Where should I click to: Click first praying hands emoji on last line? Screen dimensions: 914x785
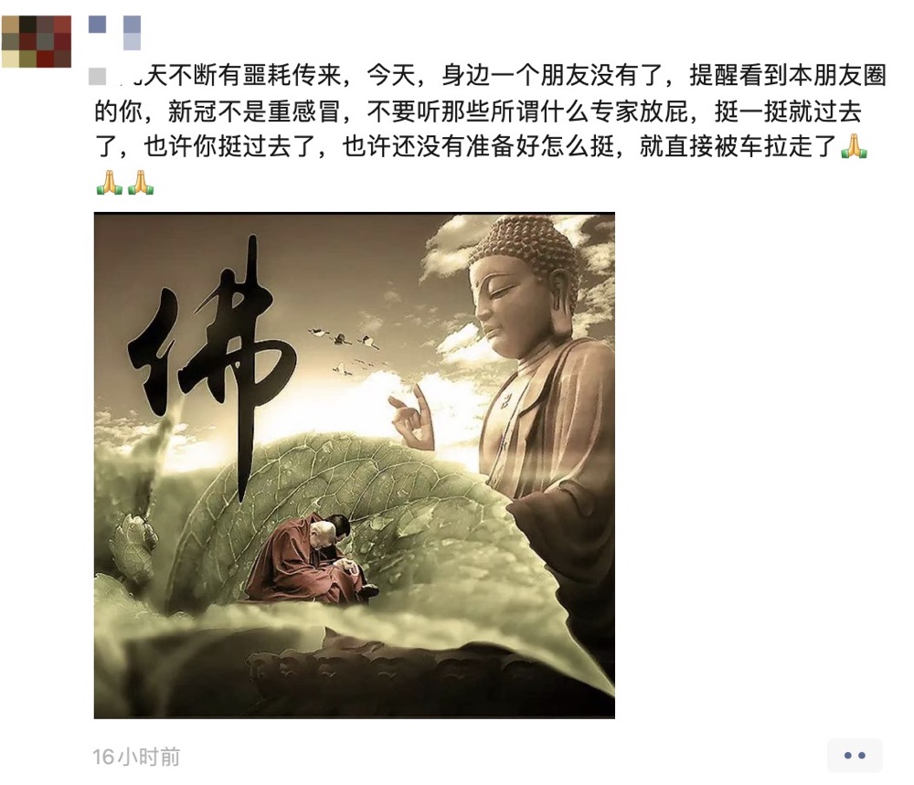point(109,181)
